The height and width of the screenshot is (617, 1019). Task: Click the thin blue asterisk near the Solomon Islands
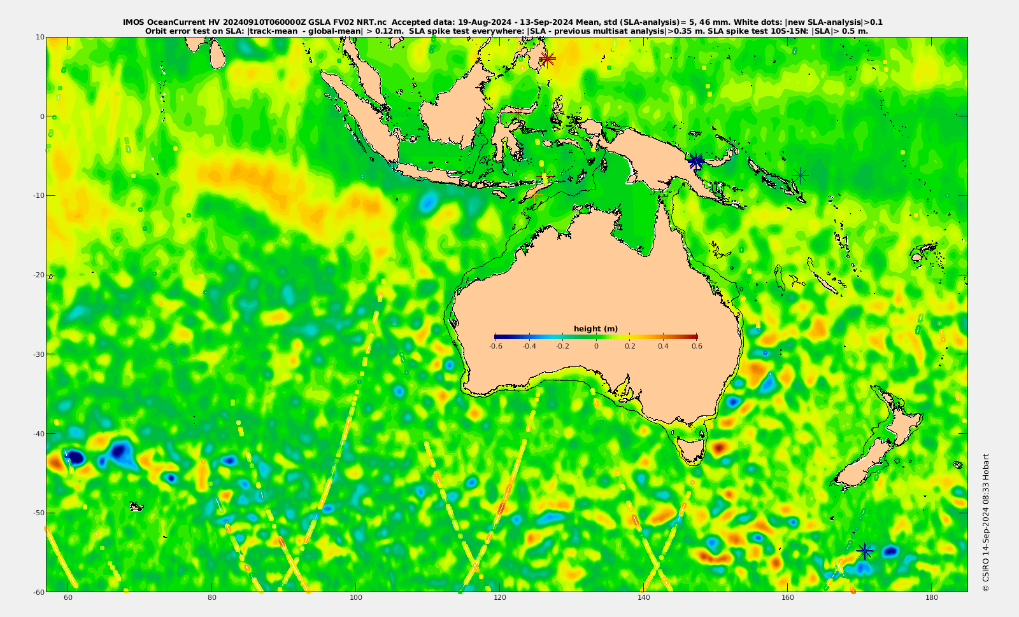pyautogui.click(x=801, y=175)
